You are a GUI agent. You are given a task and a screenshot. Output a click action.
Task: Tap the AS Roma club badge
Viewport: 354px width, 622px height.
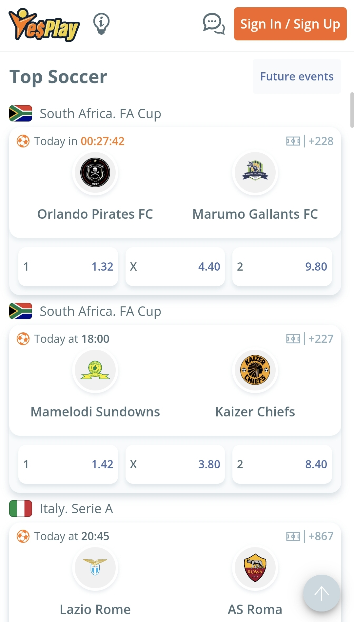pos(255,568)
